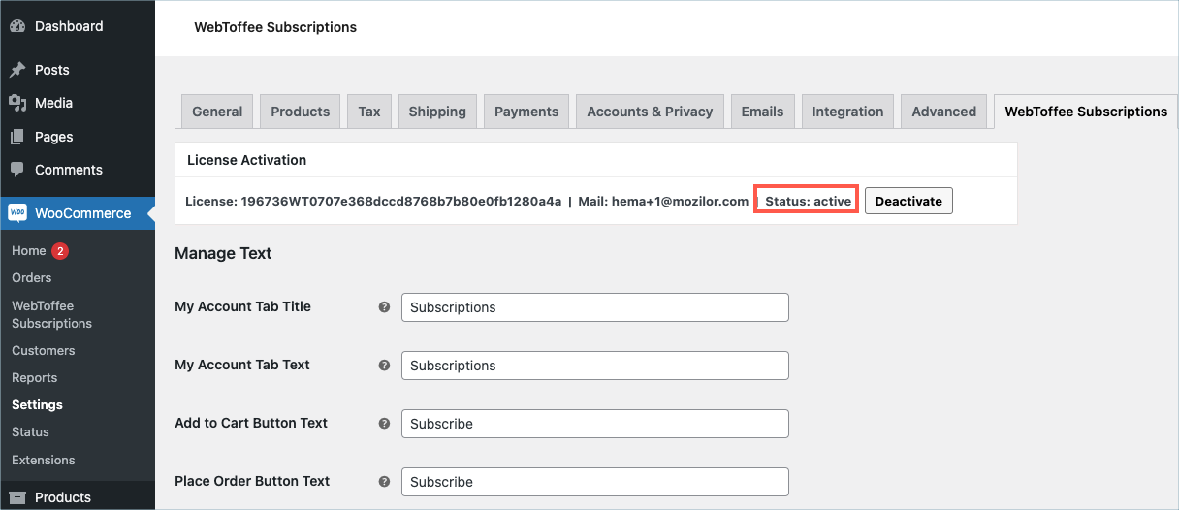The height and width of the screenshot is (510, 1179).
Task: Click the WooCommerce logo icon
Action: (x=17, y=213)
